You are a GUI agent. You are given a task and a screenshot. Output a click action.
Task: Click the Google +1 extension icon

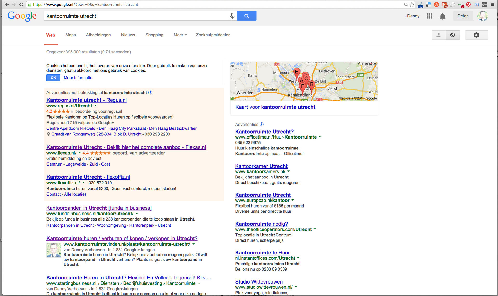[445, 5]
